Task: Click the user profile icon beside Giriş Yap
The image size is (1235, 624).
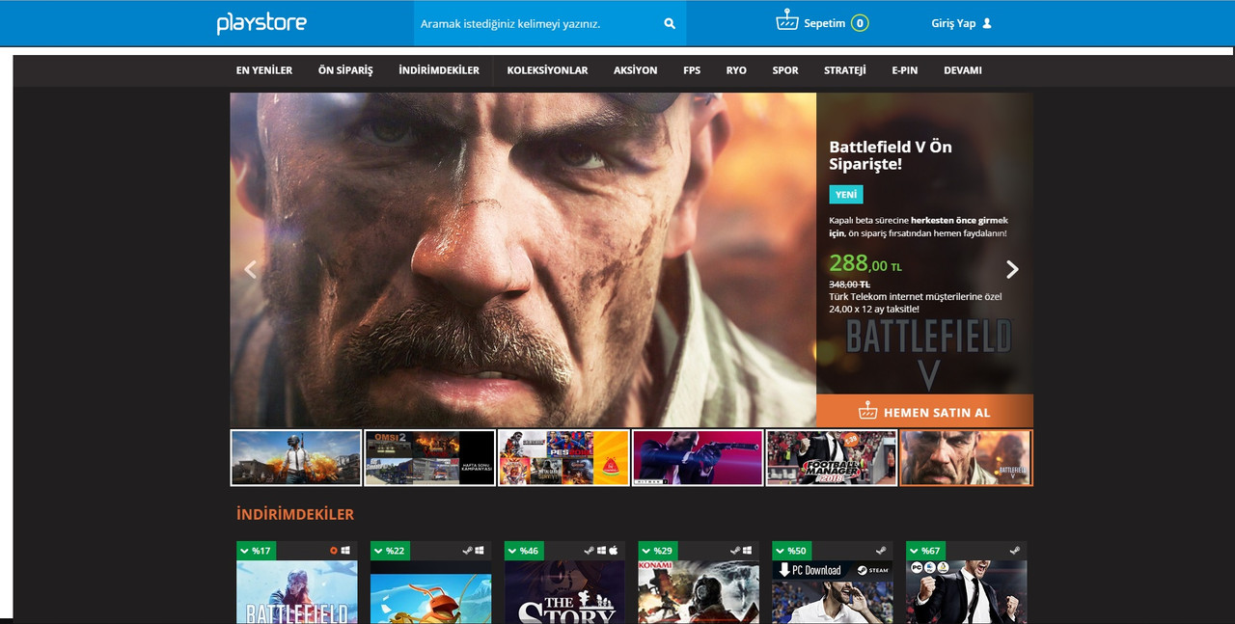Action: click(x=987, y=23)
